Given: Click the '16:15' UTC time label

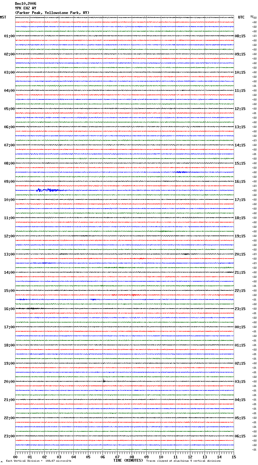Looking at the screenshot, I should [240, 182].
